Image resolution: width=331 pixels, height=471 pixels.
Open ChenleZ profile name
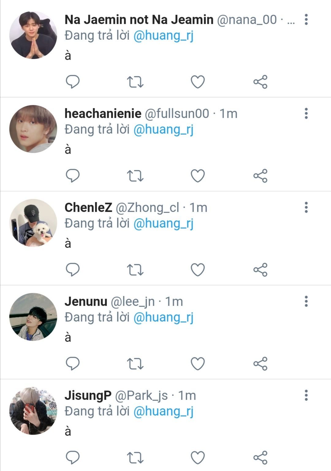88,208
